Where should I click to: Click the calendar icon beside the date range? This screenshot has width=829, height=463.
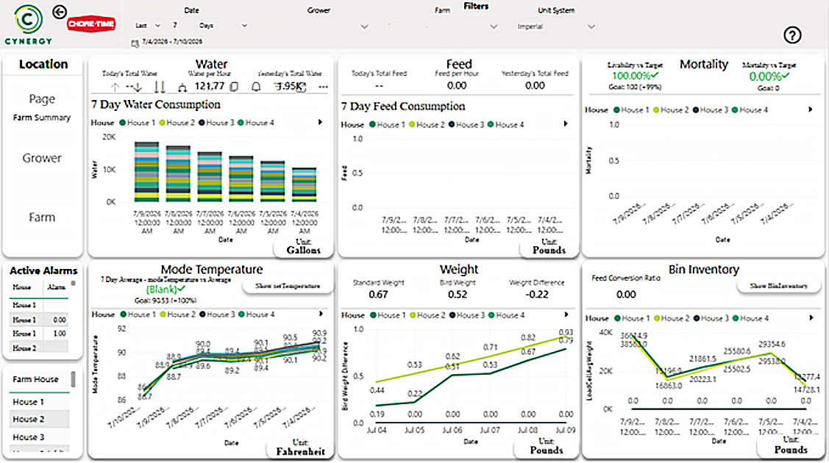pyautogui.click(x=135, y=43)
